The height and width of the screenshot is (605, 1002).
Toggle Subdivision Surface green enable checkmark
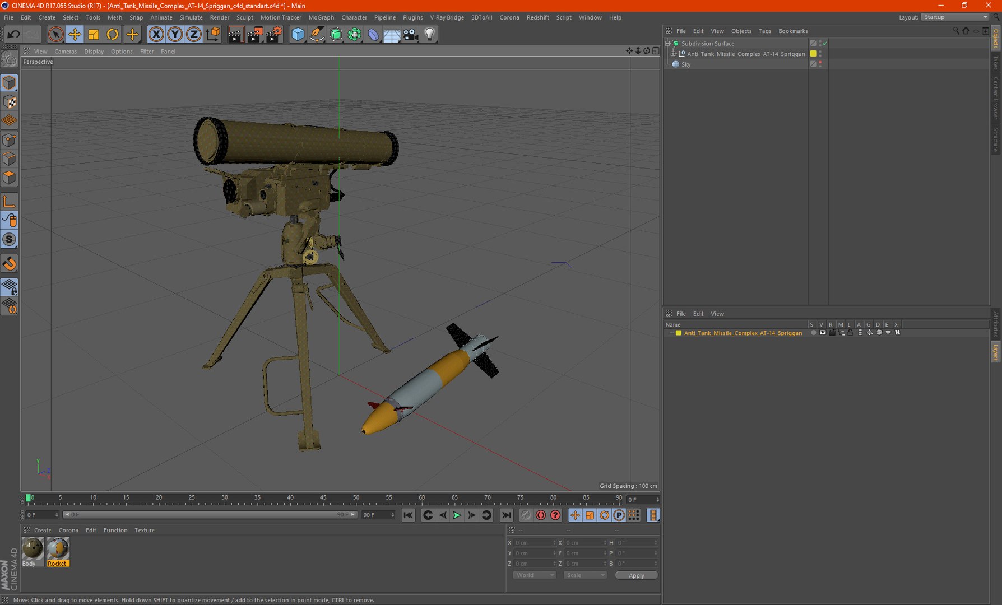coord(825,43)
